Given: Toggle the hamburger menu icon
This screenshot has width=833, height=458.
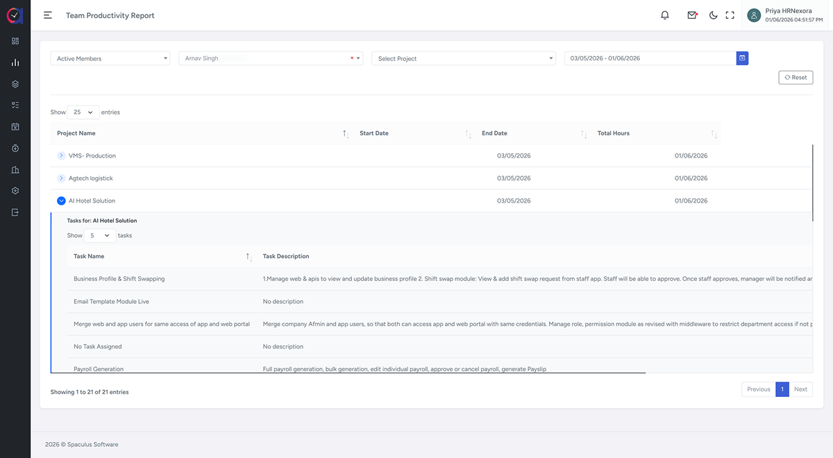Looking at the screenshot, I should 48,15.
